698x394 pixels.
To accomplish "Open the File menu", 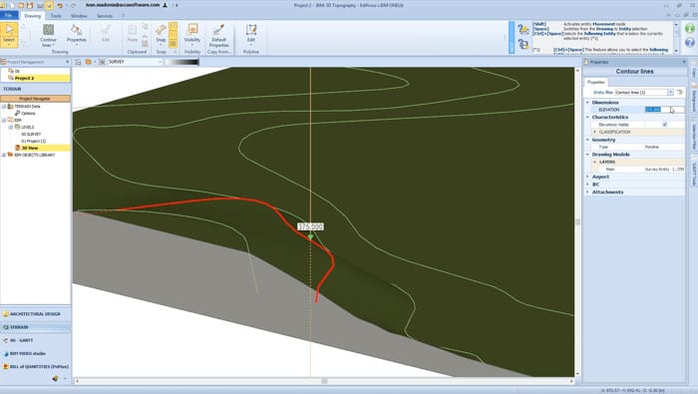I will tap(9, 16).
